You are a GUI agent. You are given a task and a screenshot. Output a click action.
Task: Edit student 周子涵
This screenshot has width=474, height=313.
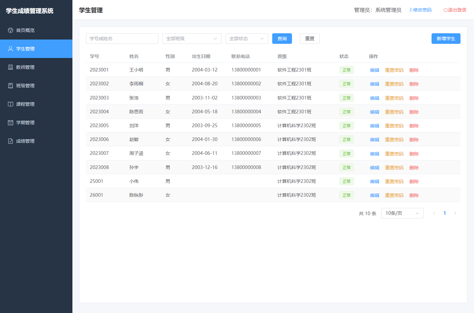tap(375, 154)
